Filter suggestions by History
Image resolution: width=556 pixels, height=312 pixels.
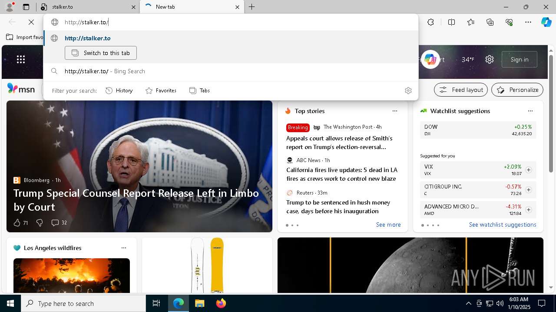[x=119, y=91]
